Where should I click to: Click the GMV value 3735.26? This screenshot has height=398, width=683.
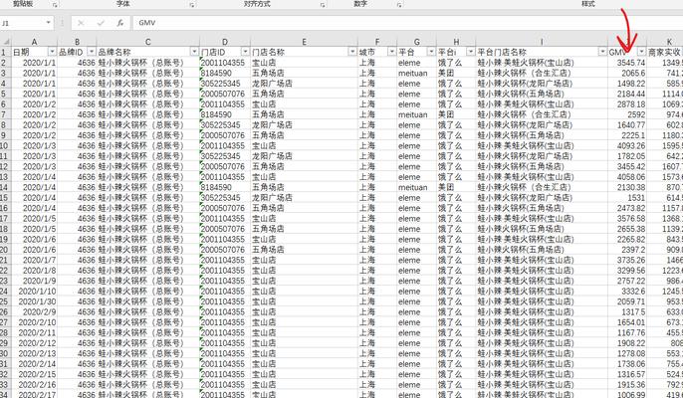pyautogui.click(x=631, y=260)
